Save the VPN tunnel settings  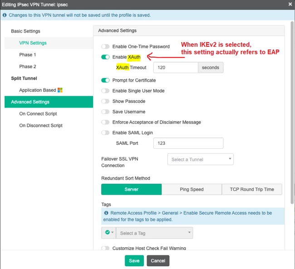(x=134, y=260)
